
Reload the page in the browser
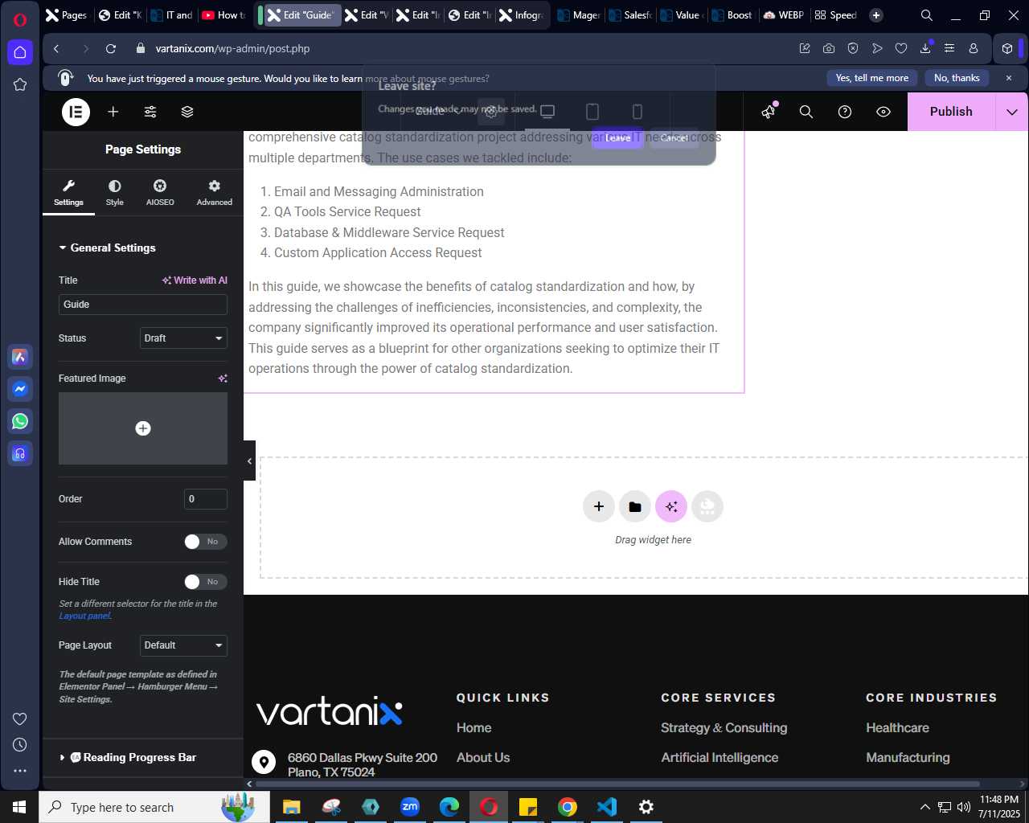click(111, 48)
